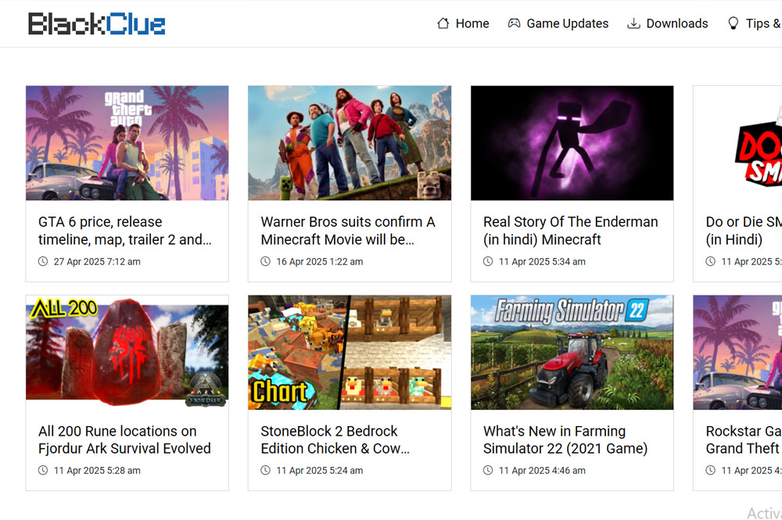Click the clock icon on Farming Simulator card
782x520 pixels.
488,471
